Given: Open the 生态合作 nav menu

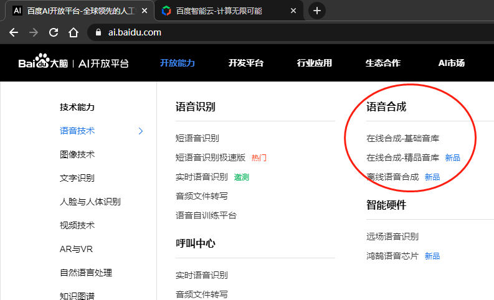Looking at the screenshot, I should coord(383,63).
